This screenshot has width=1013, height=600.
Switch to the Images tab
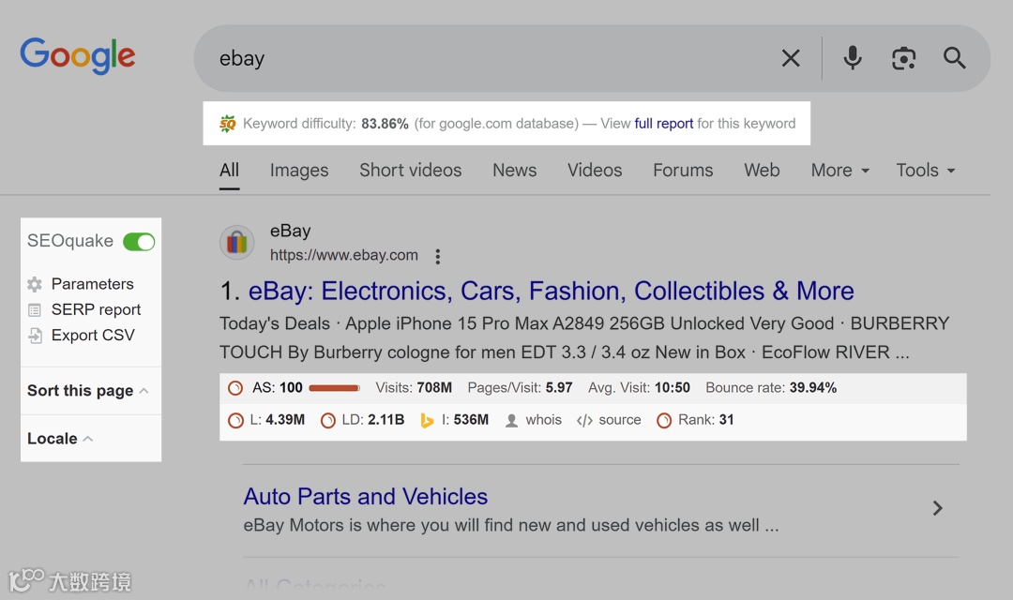298,171
